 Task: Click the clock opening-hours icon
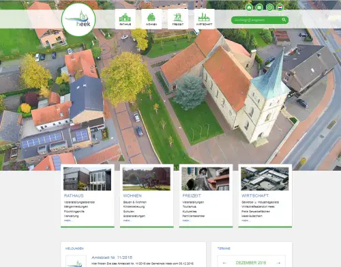270,8
